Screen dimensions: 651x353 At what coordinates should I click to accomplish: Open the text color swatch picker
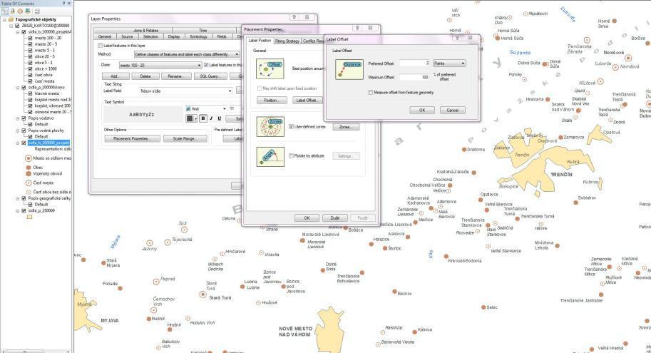pyautogui.click(x=192, y=118)
